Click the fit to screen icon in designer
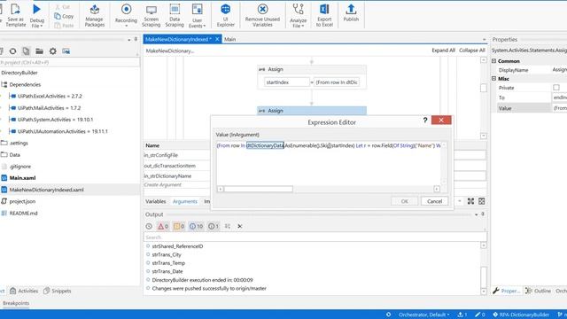567x319 pixels. click(x=470, y=201)
